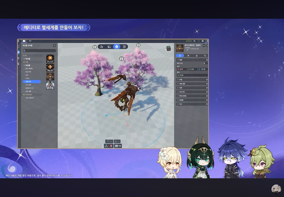Check the 12 ms latency indicator
Image resolution: width=284 pixels, height=197 pixels.
(x=189, y=41)
